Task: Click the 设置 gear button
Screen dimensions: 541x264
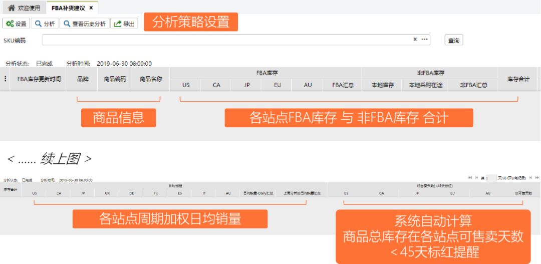Action: (16, 24)
